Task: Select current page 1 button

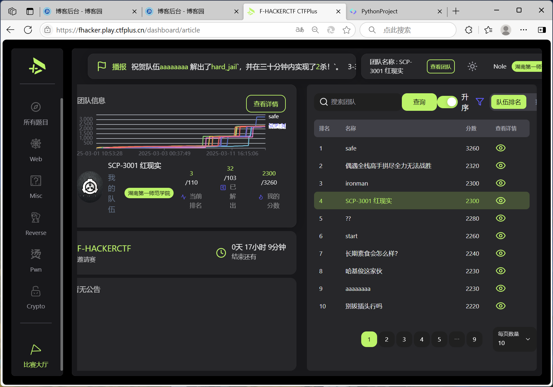Action: tap(369, 339)
